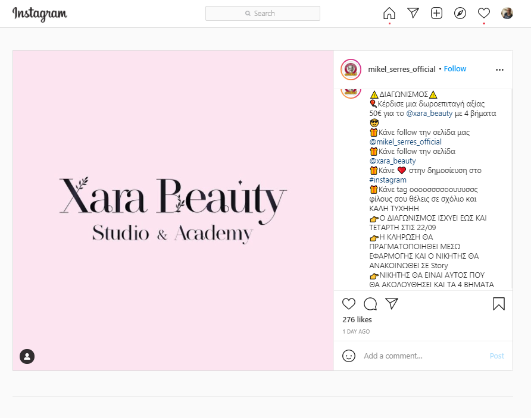The width and height of the screenshot is (531, 418).
Task: Save the post with bookmark icon
Action: 498,304
